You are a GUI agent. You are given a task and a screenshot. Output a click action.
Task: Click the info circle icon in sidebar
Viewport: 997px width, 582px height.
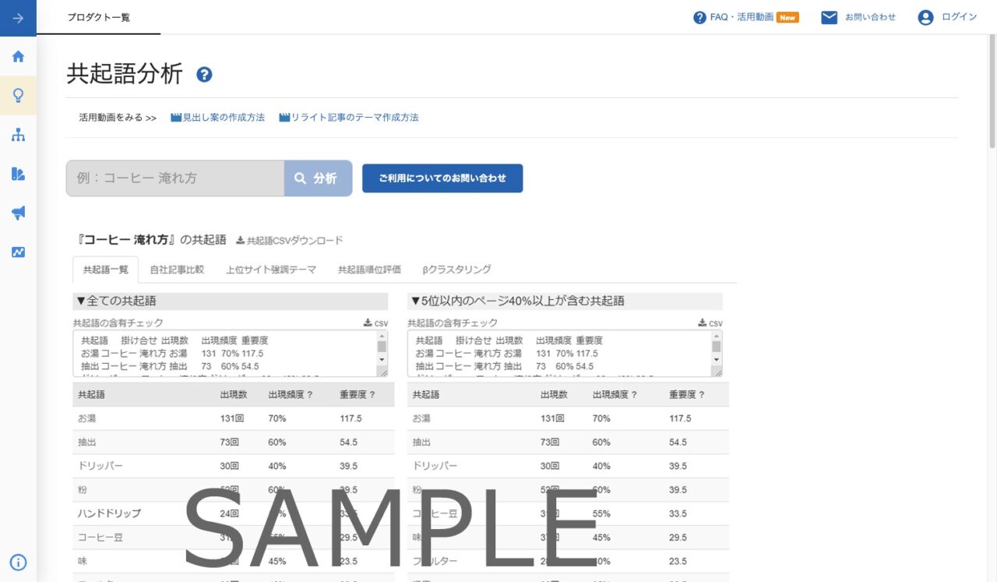[18, 563]
